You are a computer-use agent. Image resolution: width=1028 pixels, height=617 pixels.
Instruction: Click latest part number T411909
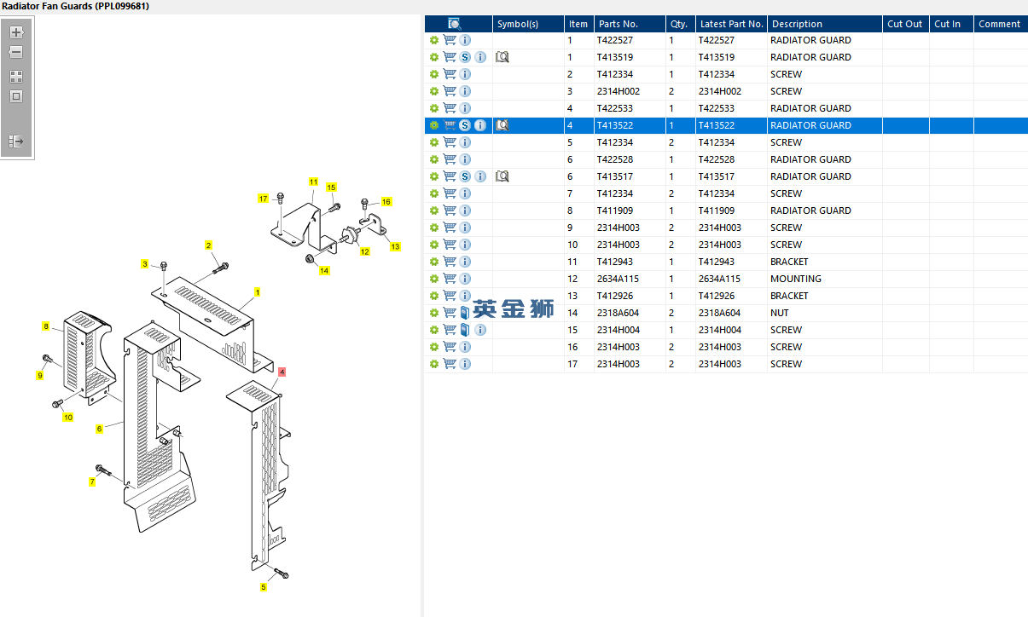[717, 210]
